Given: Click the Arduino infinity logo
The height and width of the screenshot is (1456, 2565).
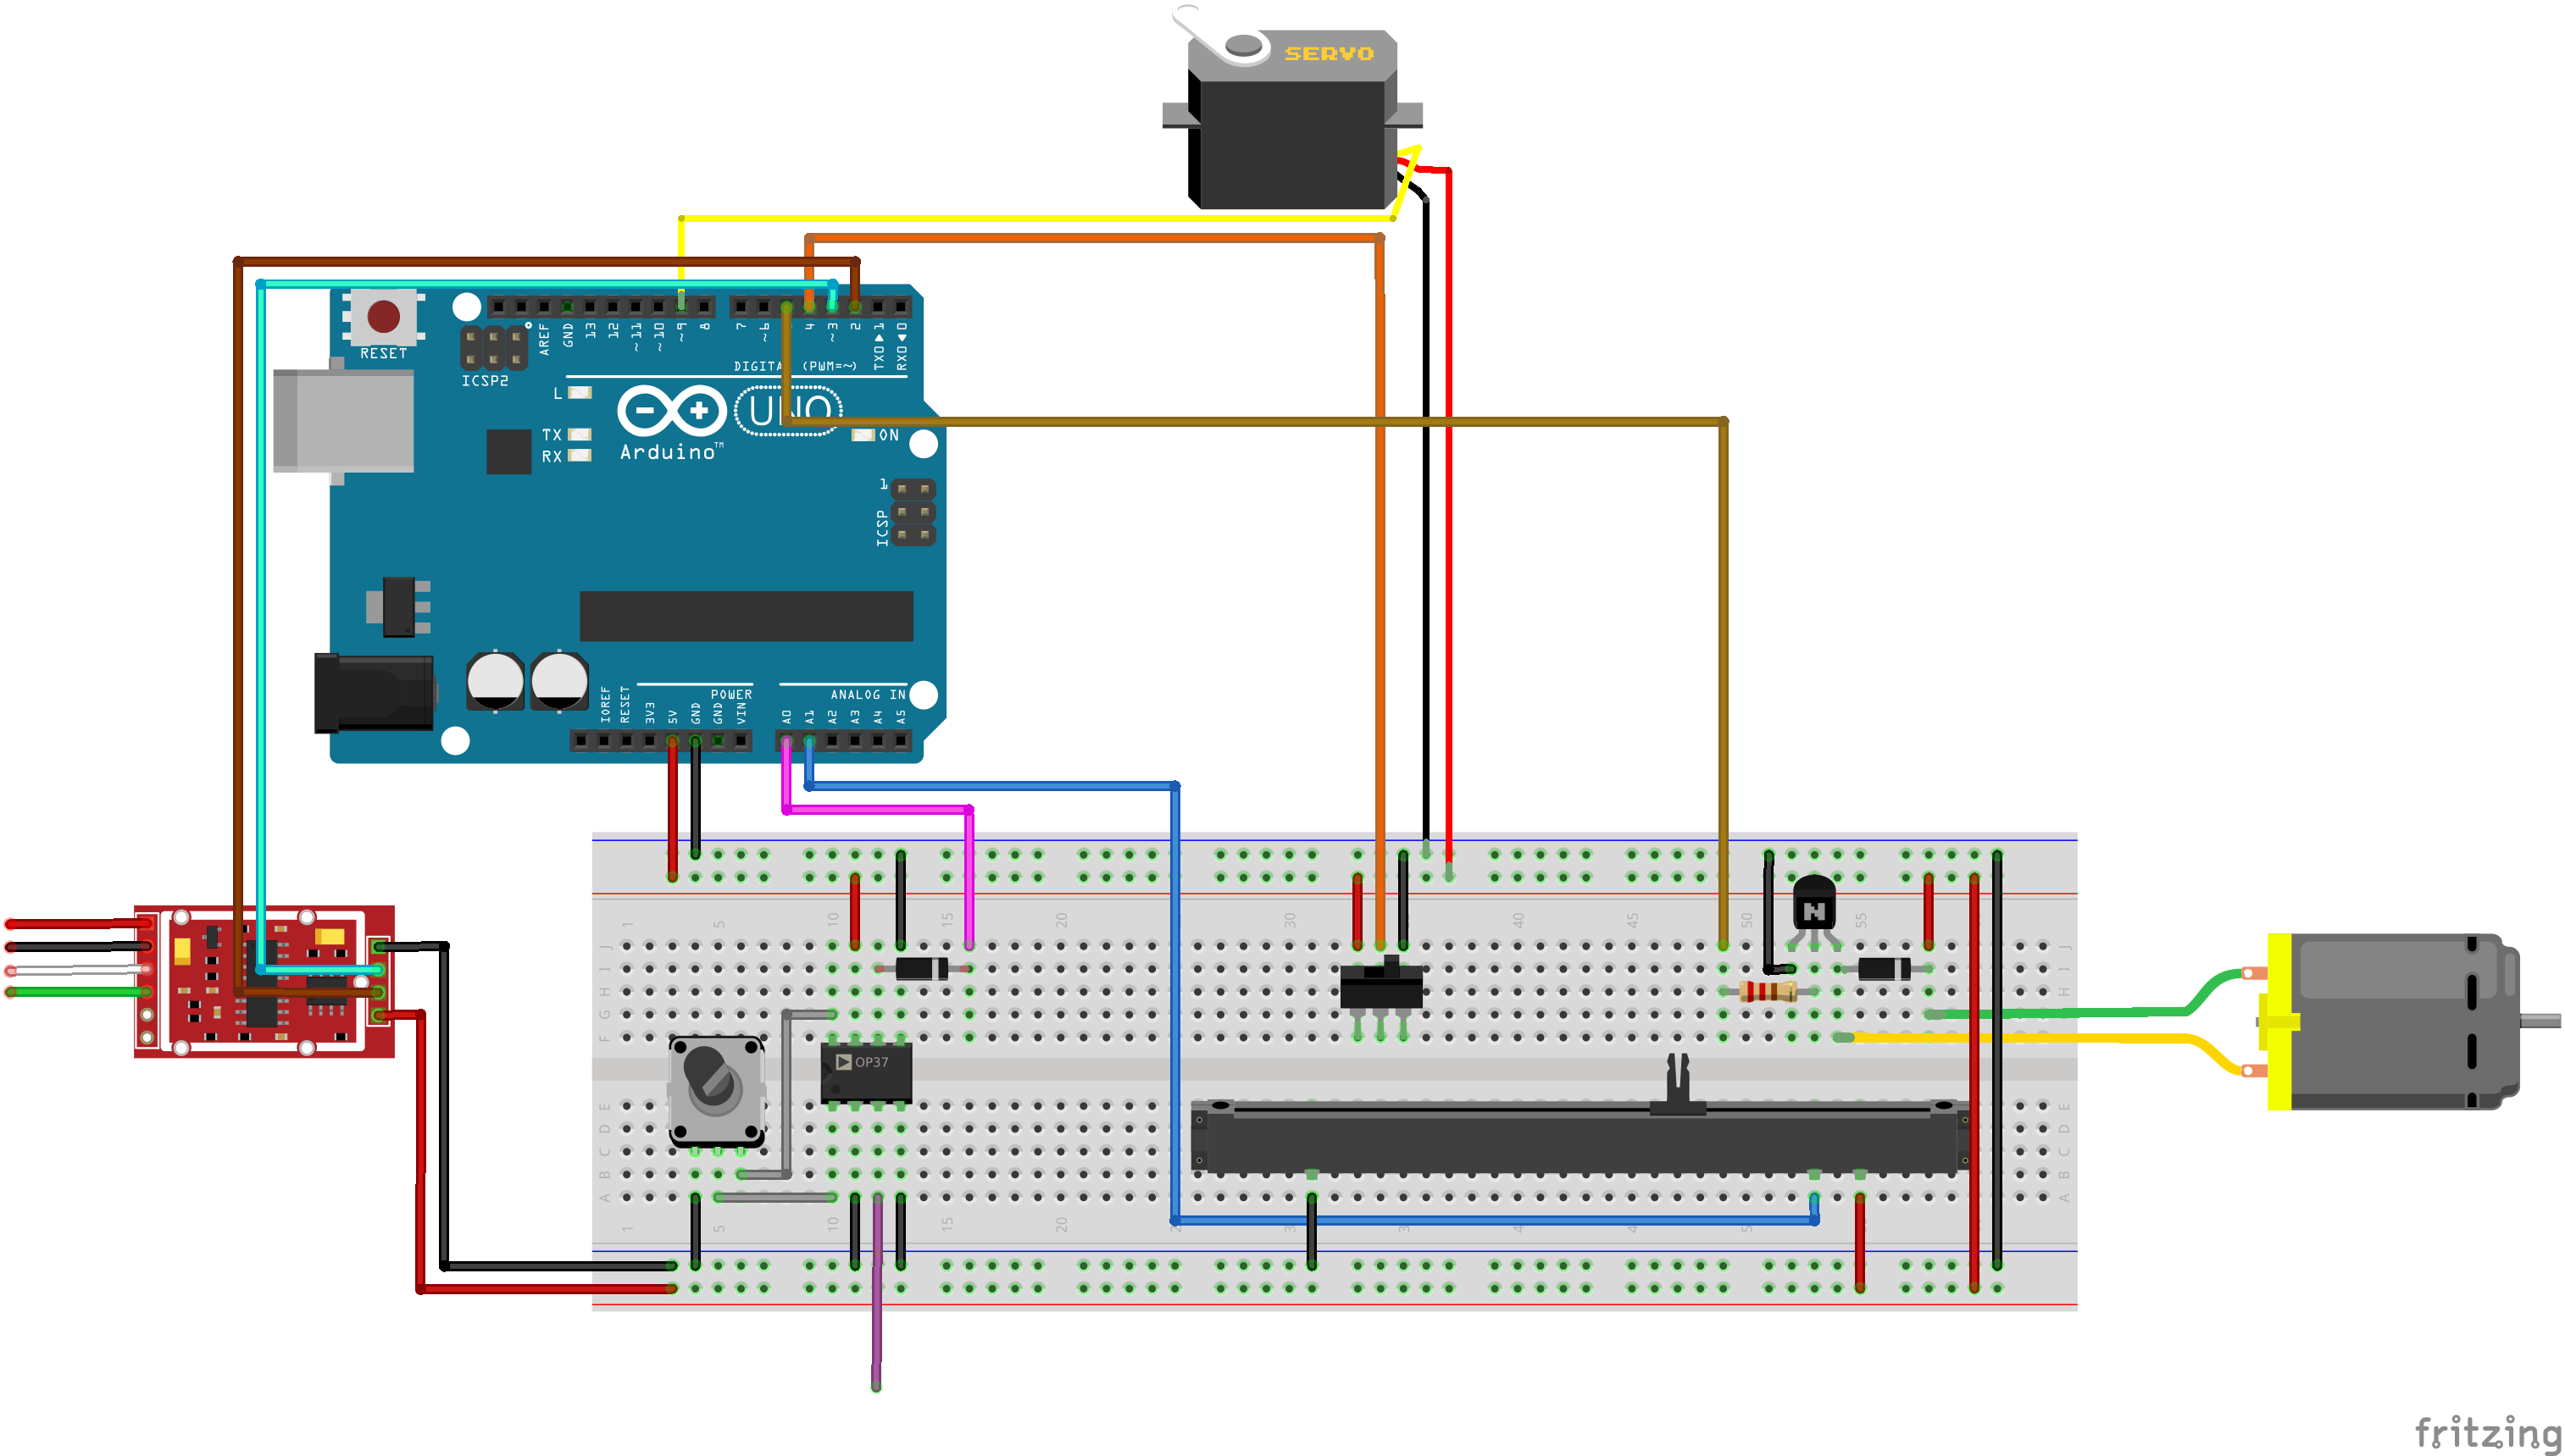Looking at the screenshot, I should 671,410.
